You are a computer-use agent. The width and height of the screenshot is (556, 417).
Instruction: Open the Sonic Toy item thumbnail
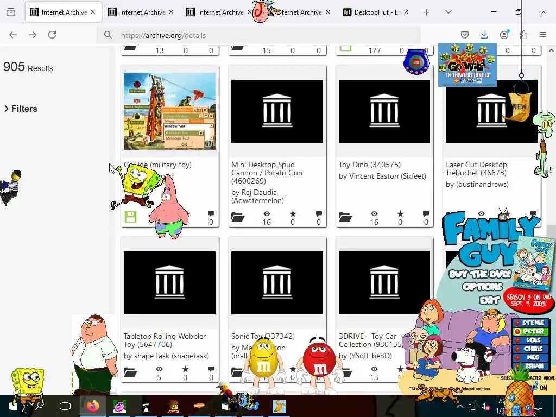coord(277,282)
